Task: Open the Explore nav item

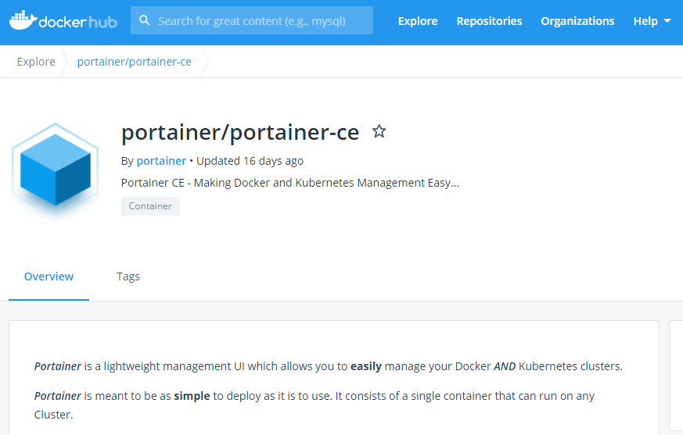Action: pos(418,21)
